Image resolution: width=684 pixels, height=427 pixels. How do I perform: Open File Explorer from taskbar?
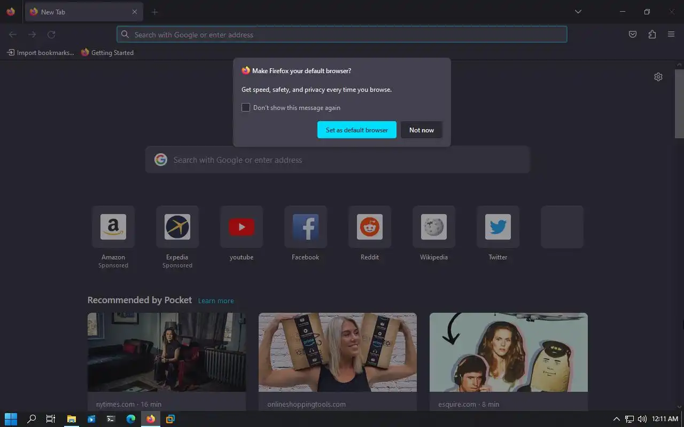pos(71,419)
